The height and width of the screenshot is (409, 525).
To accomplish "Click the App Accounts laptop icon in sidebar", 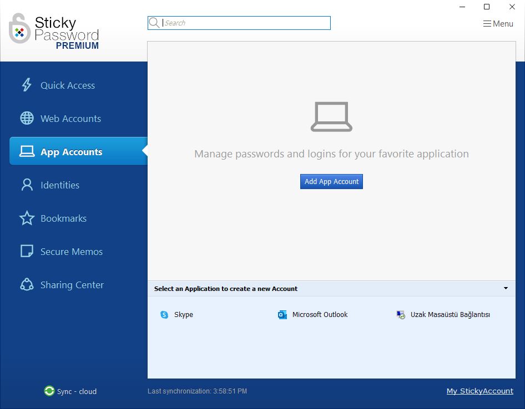I will coord(27,151).
